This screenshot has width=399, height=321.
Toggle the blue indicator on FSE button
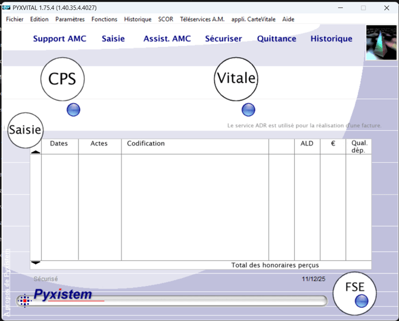[x=361, y=301]
